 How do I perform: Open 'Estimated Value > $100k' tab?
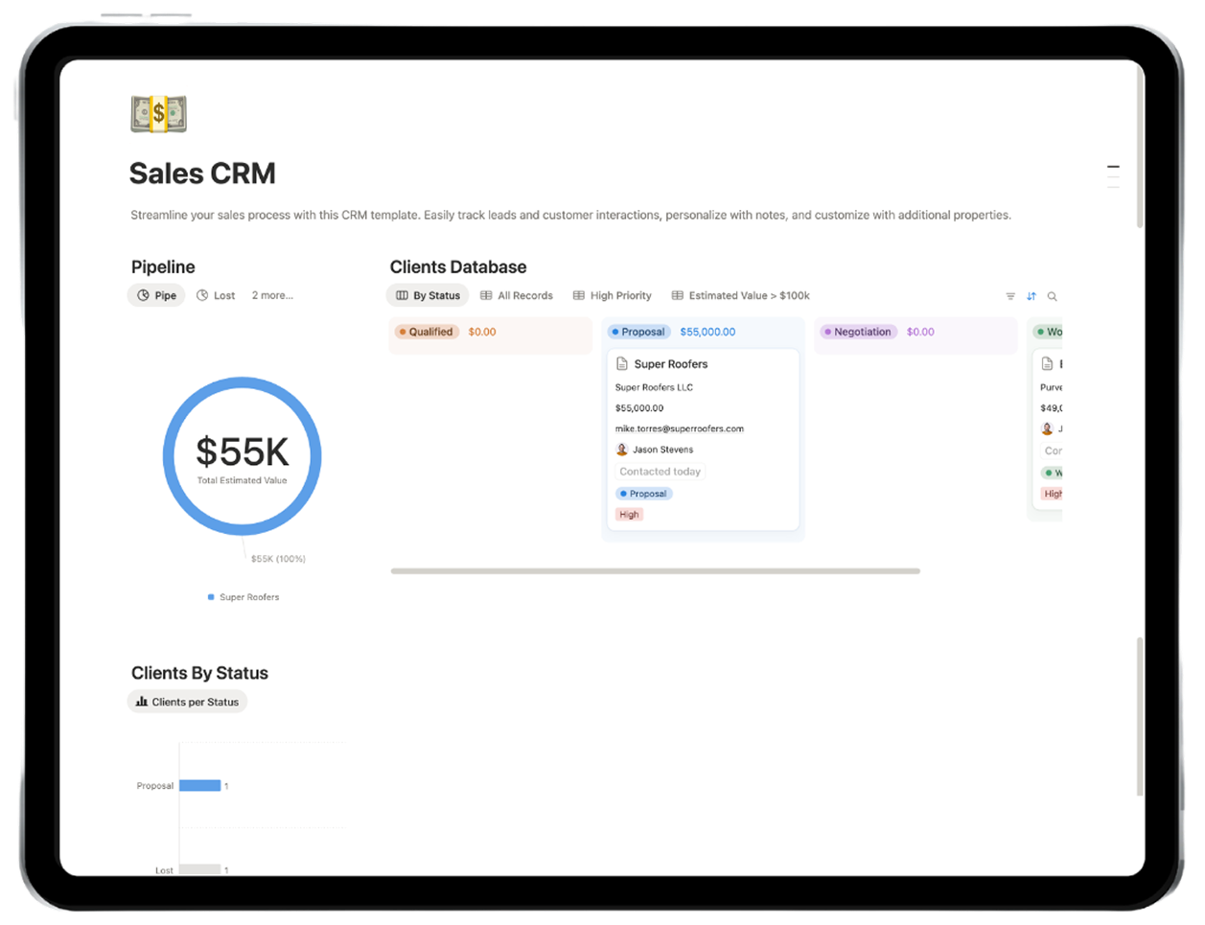click(x=741, y=295)
